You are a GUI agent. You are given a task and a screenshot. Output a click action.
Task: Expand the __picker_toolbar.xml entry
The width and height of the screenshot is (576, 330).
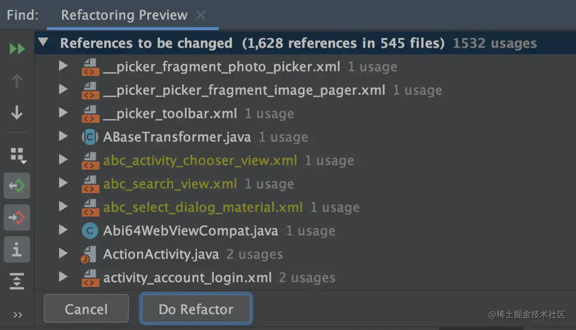63,113
